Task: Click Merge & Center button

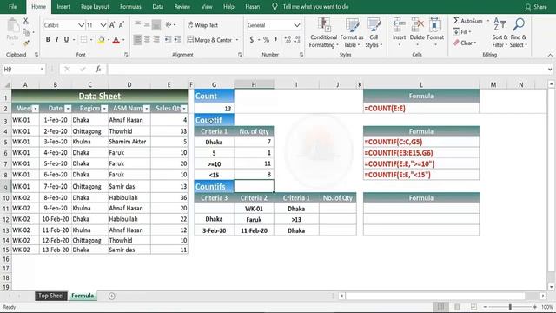Action: tap(209, 40)
